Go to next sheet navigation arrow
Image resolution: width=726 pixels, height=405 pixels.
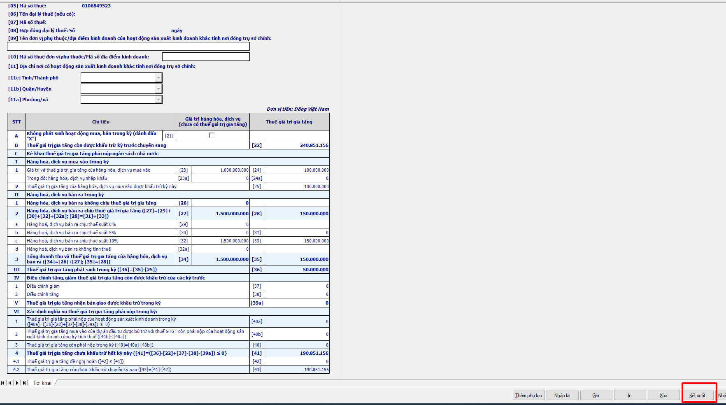pyautogui.click(x=17, y=383)
